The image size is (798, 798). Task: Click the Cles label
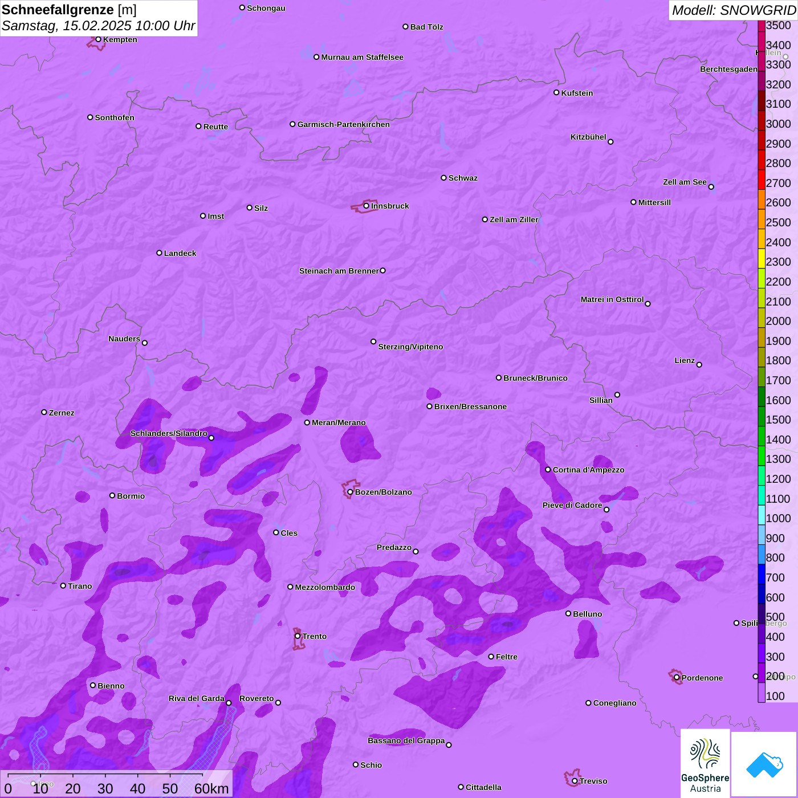coord(289,533)
